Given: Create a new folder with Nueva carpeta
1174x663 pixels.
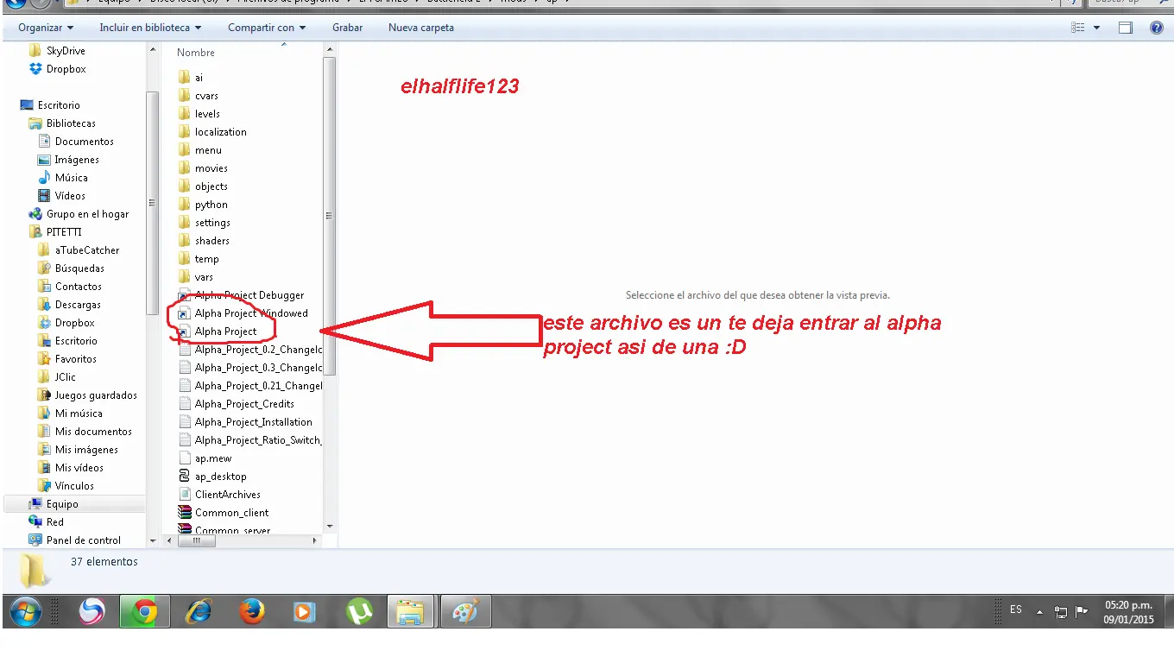Looking at the screenshot, I should pos(421,28).
